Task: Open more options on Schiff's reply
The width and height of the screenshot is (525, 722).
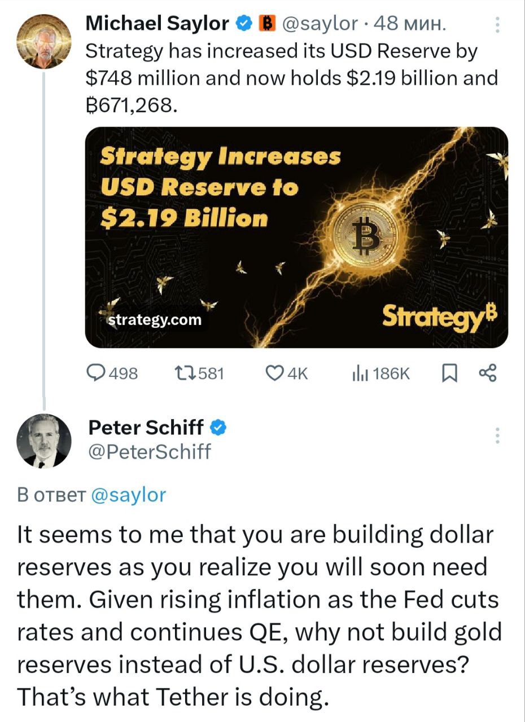Action: pos(497,436)
